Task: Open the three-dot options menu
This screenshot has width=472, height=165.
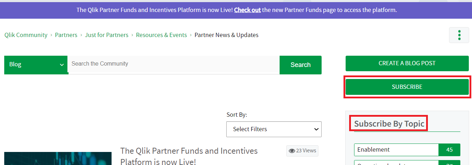Action: 459,35
